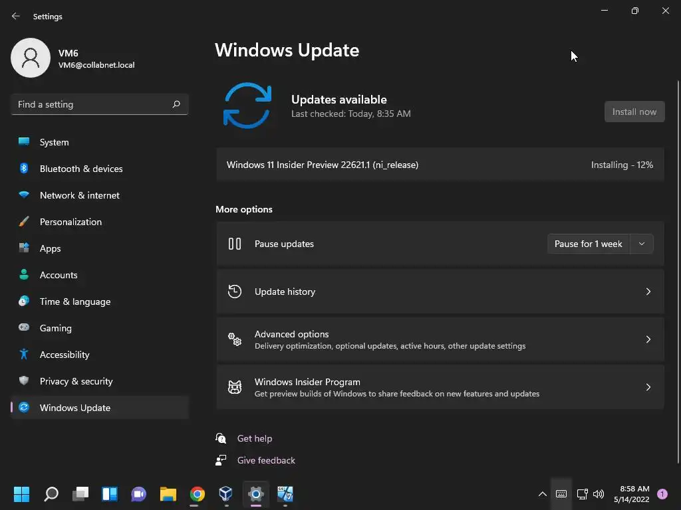The width and height of the screenshot is (681, 510).
Task: Open the Gaming category
Action: click(x=100, y=328)
